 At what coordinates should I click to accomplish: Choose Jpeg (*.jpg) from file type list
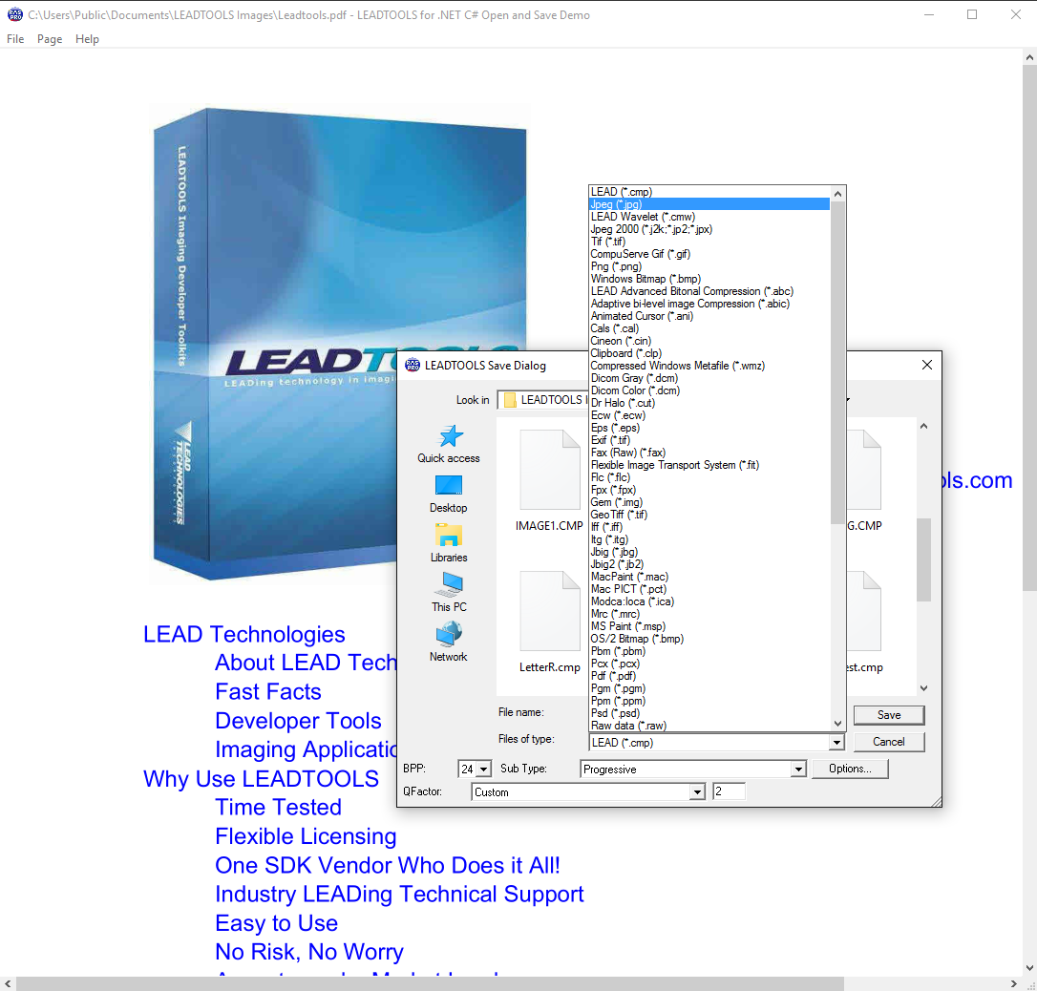pyautogui.click(x=709, y=204)
